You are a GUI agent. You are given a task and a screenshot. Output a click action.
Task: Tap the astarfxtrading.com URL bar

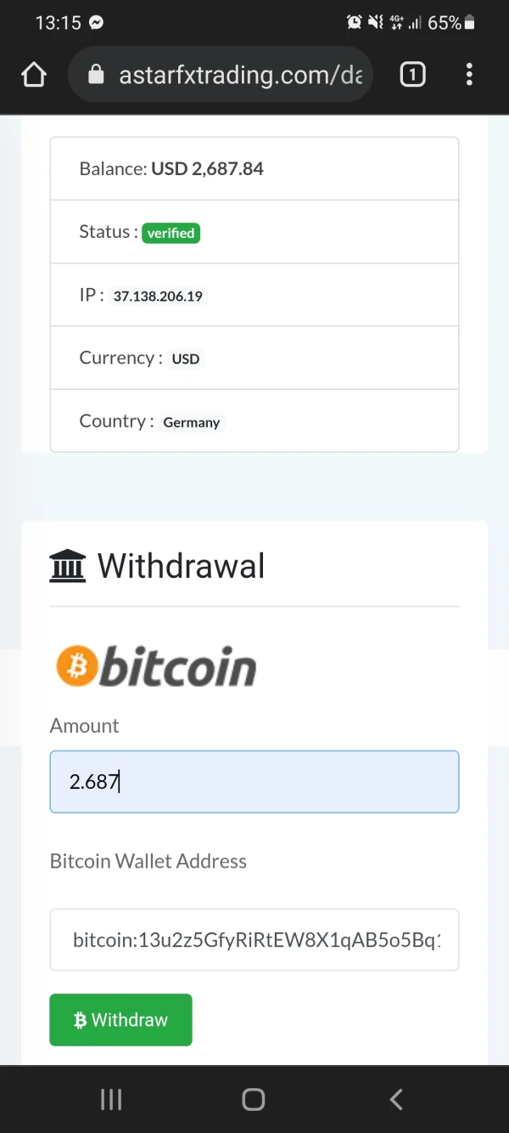(x=240, y=75)
